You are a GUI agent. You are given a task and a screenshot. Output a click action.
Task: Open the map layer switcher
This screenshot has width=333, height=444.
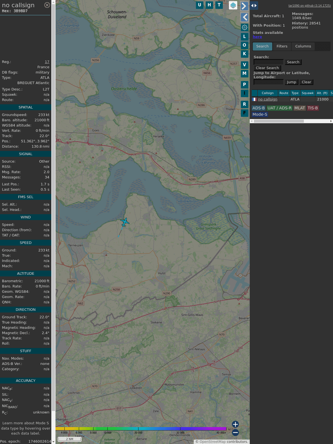coord(233,5)
